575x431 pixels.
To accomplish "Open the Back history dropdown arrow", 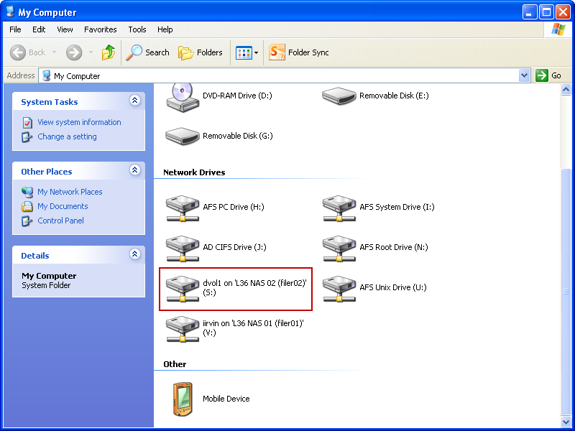I will click(55, 52).
